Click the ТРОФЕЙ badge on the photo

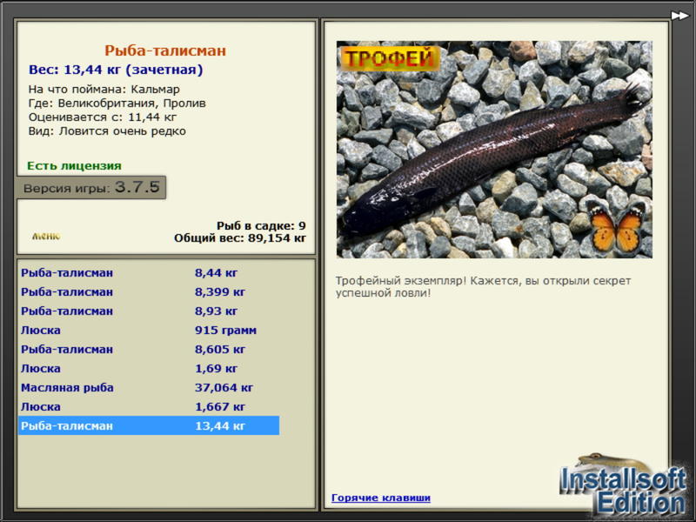click(389, 58)
